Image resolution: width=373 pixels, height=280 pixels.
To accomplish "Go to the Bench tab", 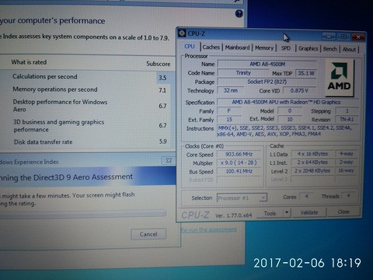I will click(330, 49).
